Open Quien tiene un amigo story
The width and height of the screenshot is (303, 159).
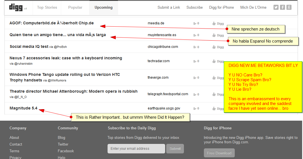pyautogui.click(x=58, y=35)
